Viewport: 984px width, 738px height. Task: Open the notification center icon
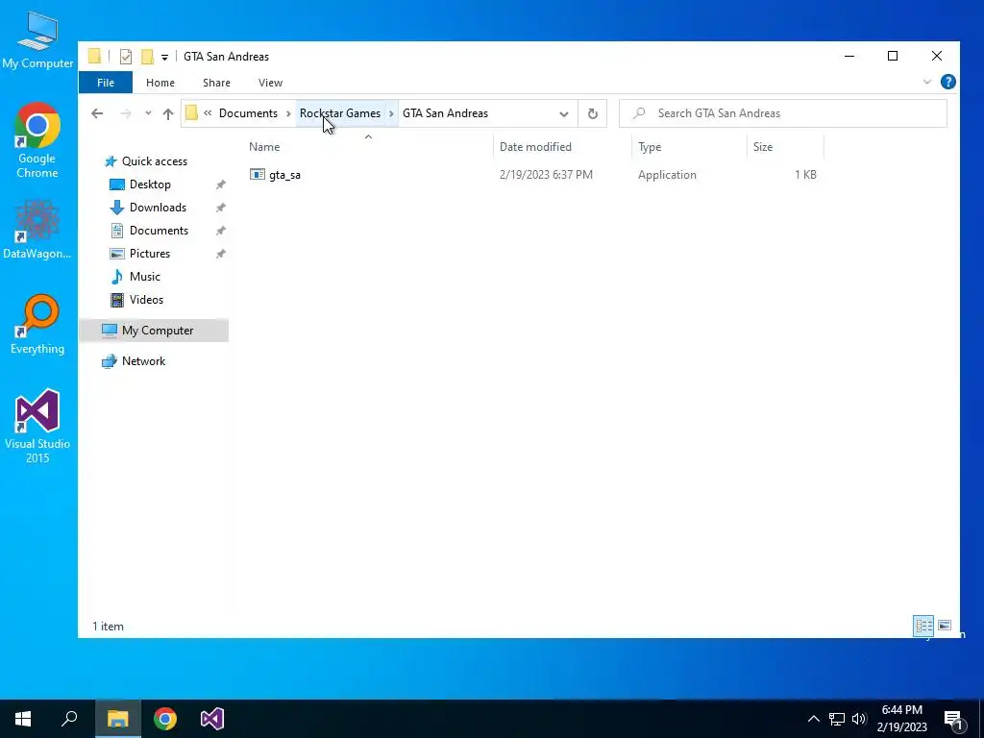(954, 719)
